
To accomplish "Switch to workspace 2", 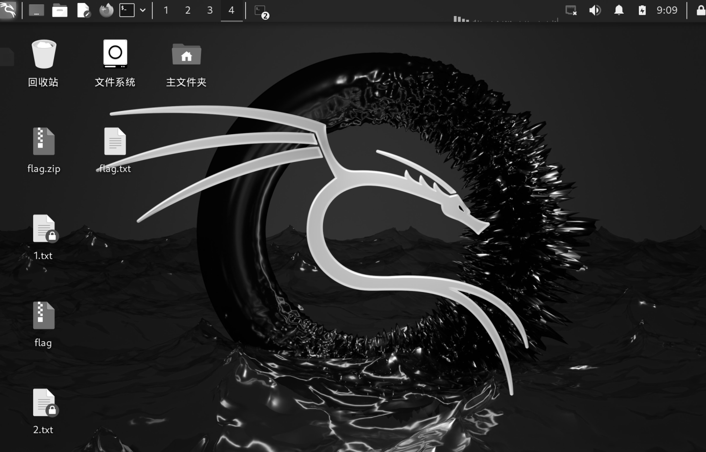I will (188, 10).
